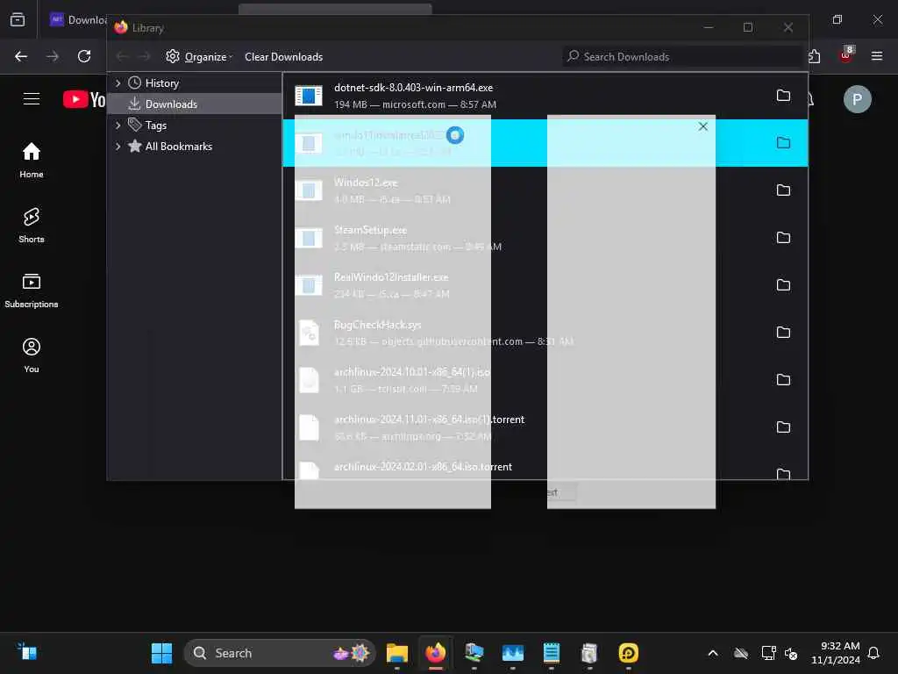Select archlinux-2024.11.01-x86_64.iso(1).torrent entry

point(545,427)
